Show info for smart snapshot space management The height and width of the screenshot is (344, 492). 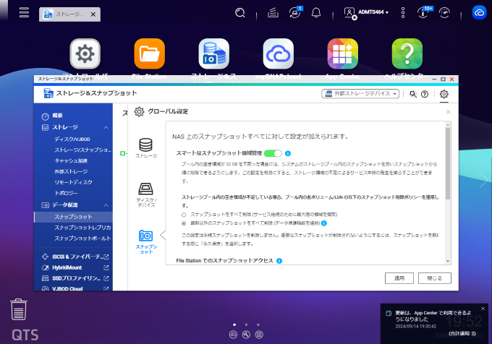point(288,153)
